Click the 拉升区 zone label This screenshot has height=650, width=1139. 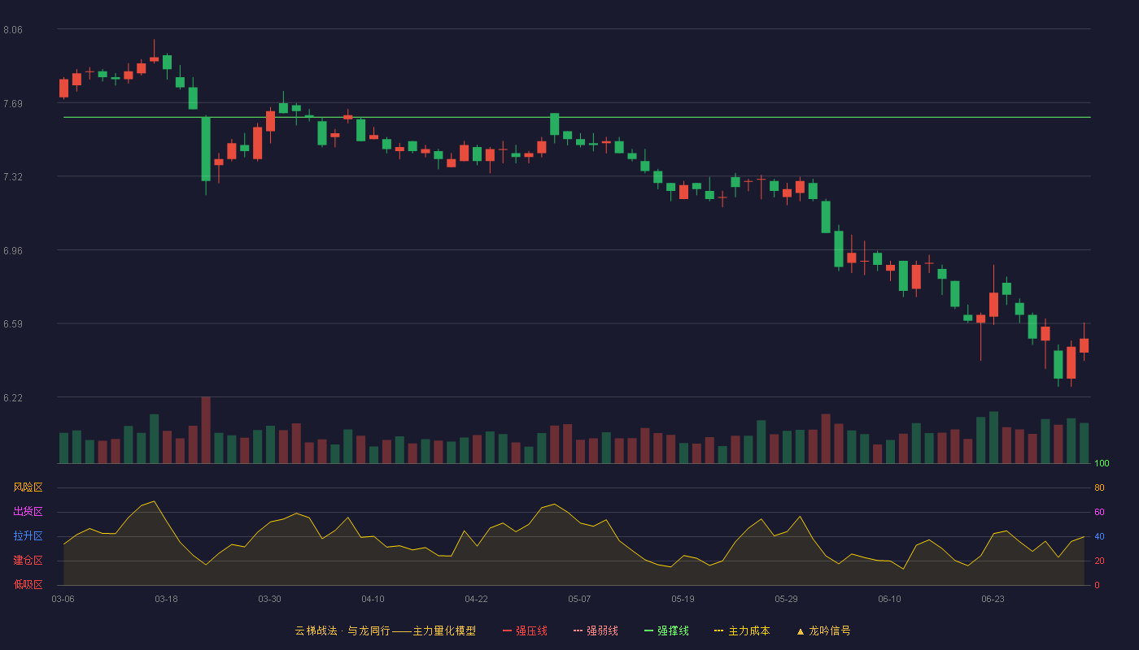(x=28, y=536)
